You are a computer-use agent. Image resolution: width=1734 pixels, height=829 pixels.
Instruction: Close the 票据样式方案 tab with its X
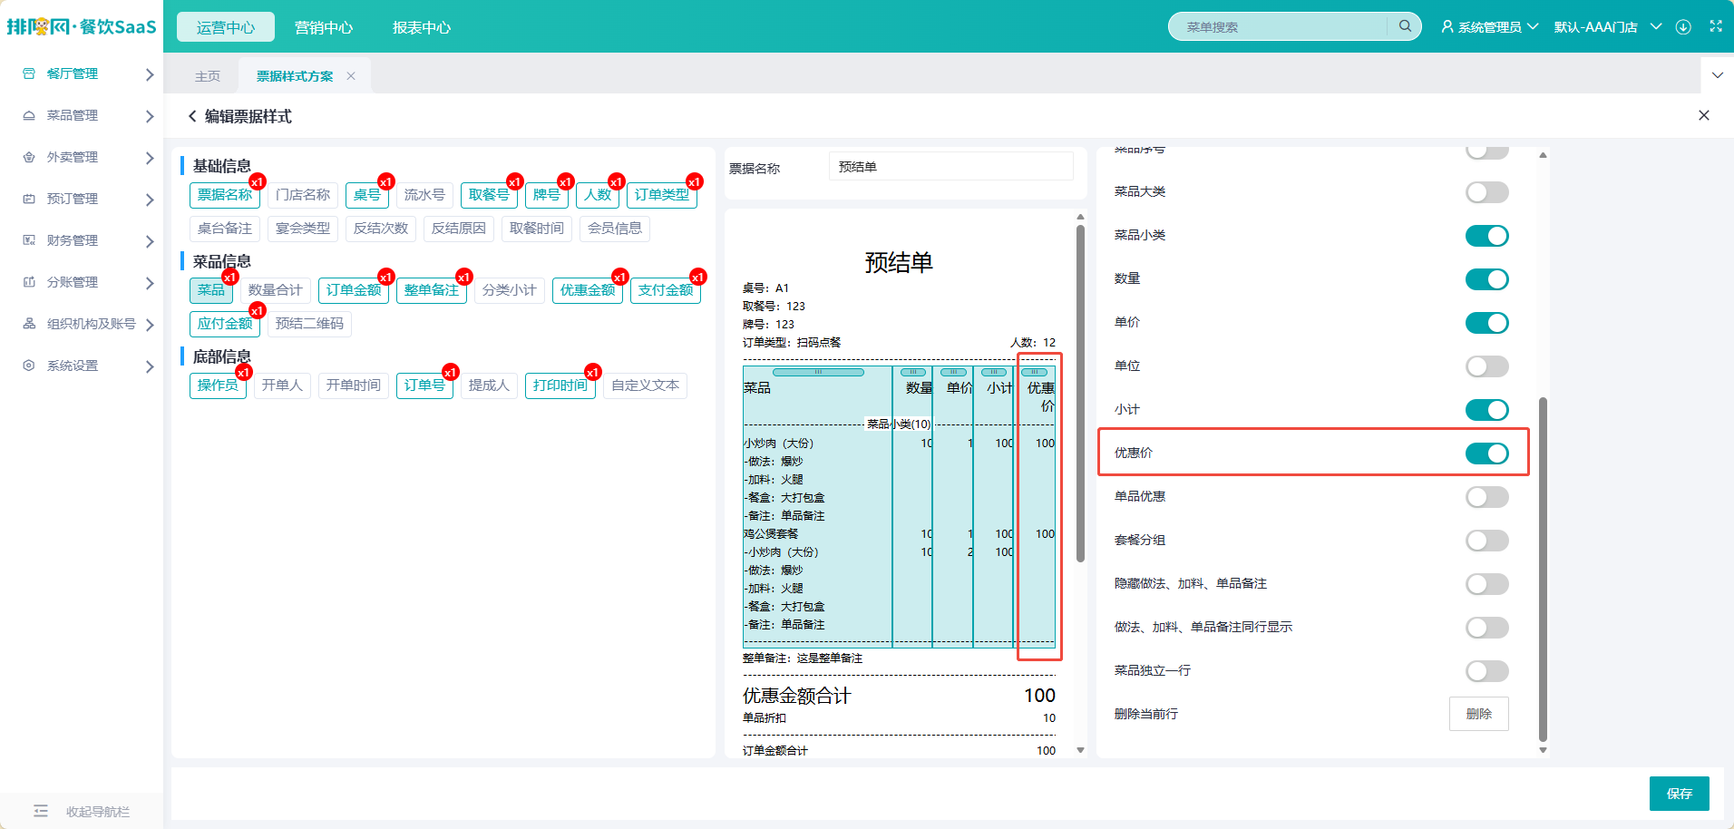351,76
